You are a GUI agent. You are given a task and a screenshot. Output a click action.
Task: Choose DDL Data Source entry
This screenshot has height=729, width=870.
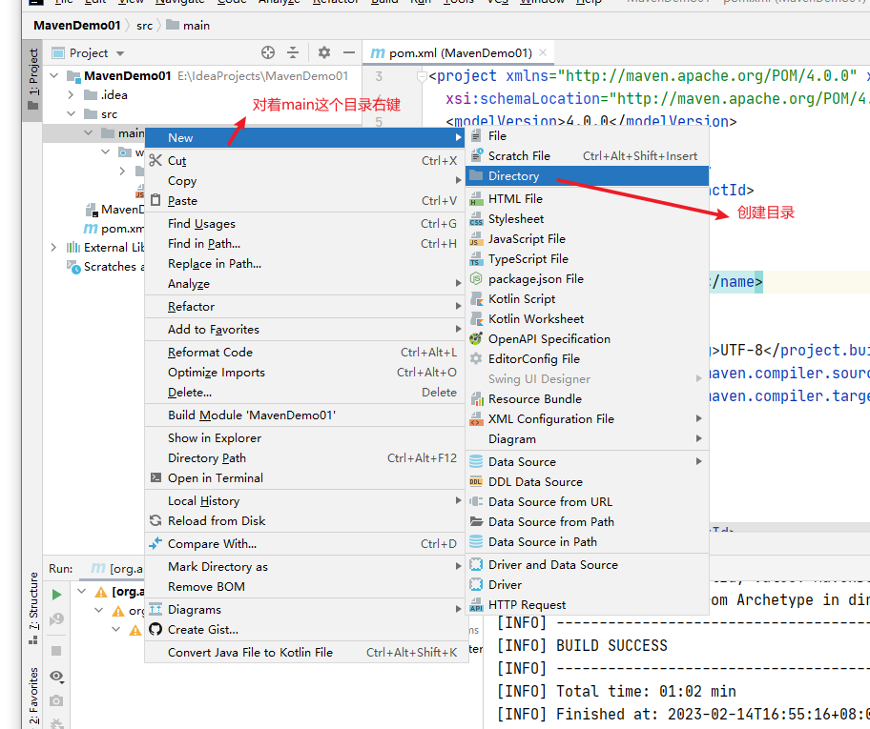587,482
